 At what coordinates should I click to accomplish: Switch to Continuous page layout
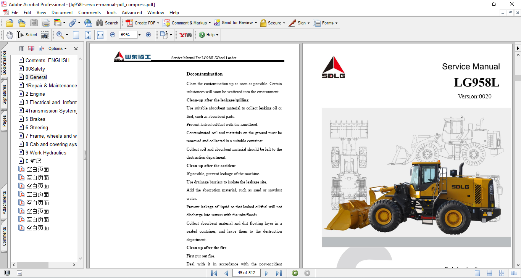489,273
